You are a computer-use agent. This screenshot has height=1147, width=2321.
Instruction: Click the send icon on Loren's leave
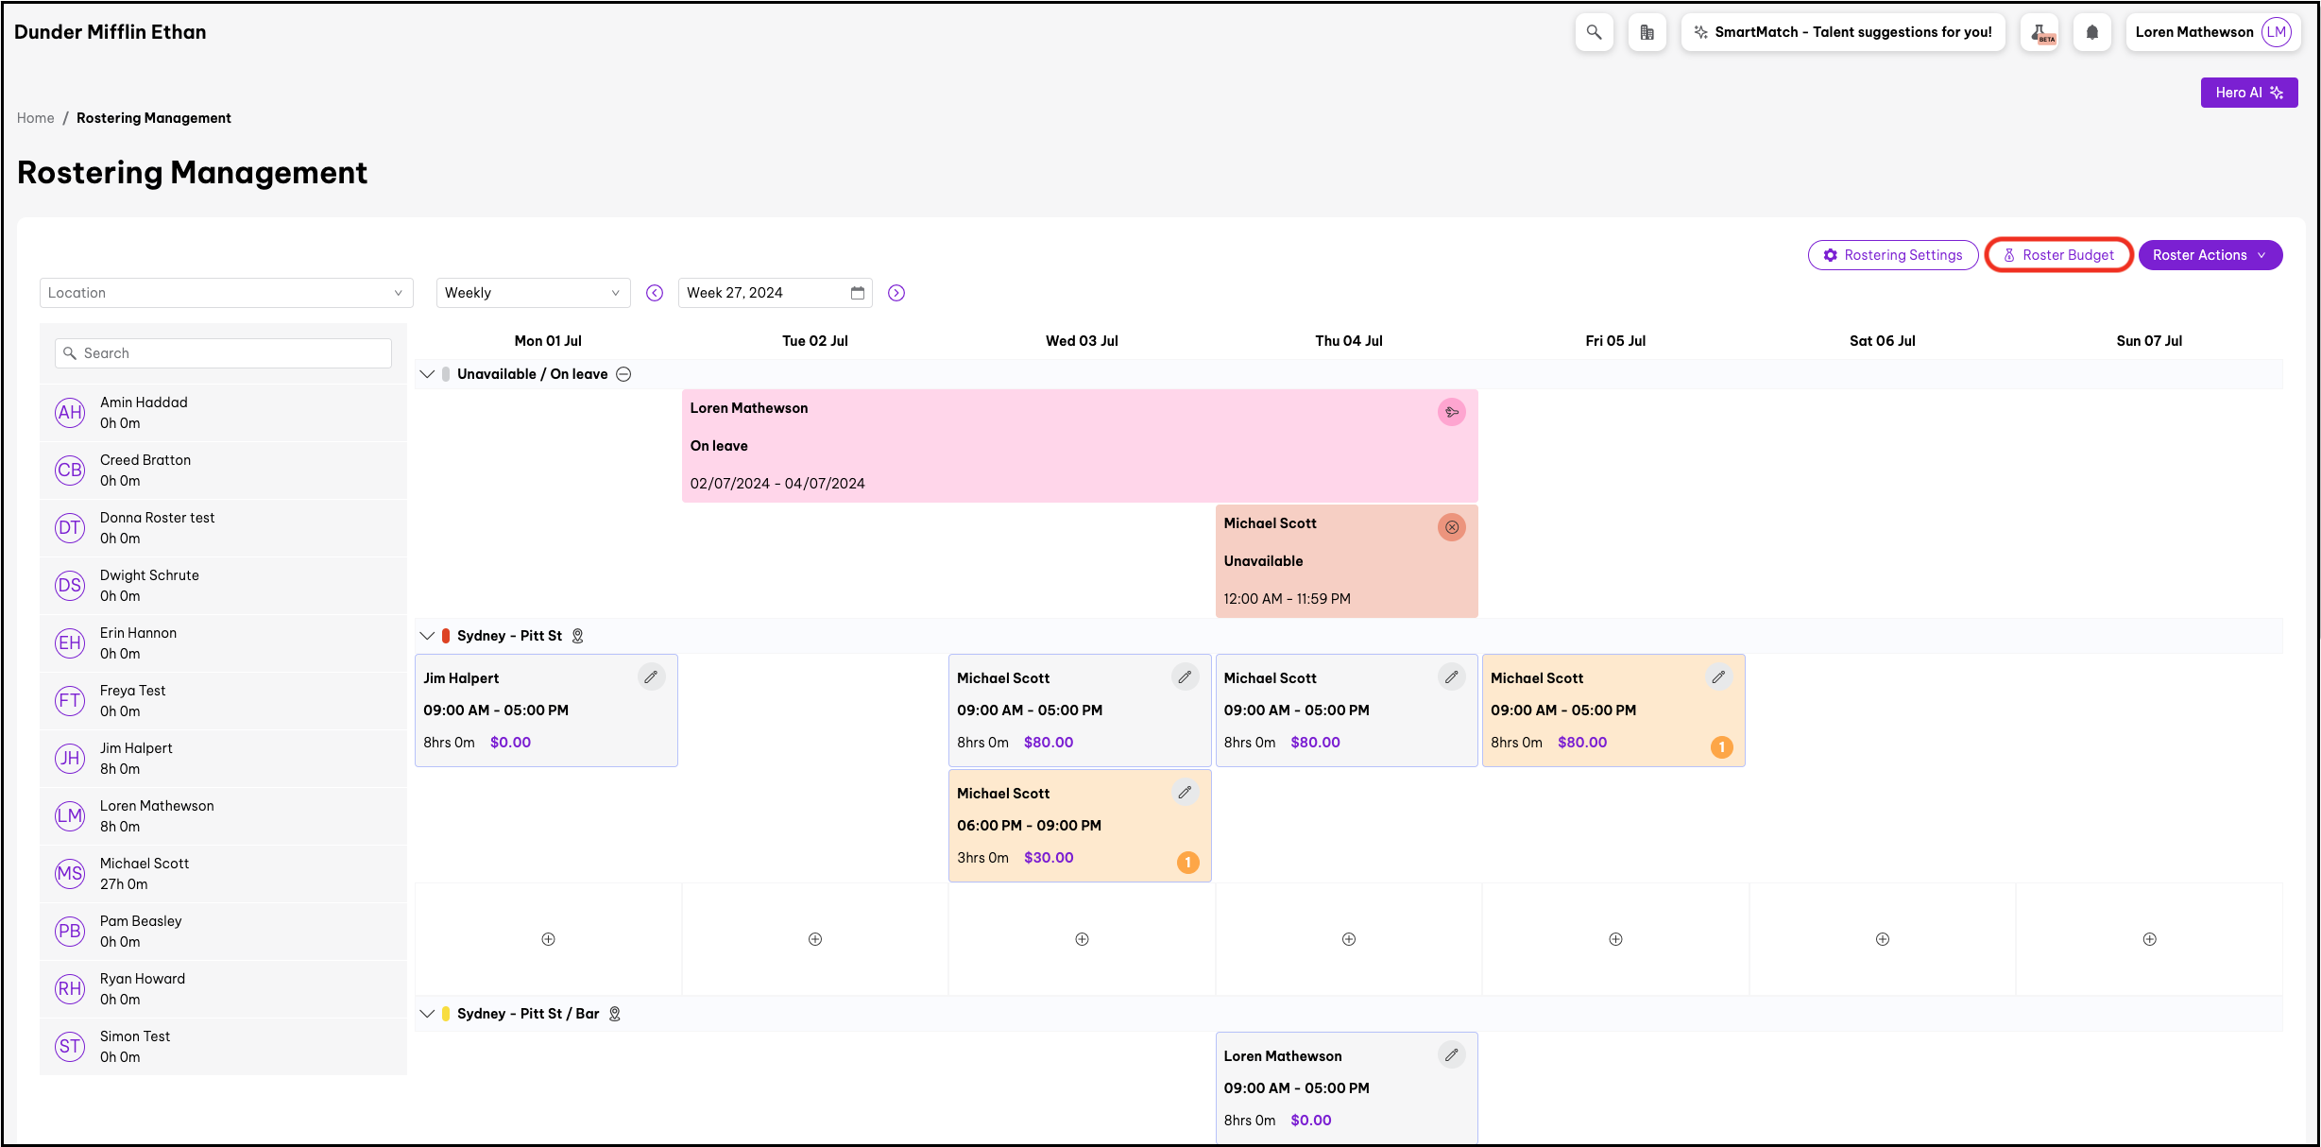[x=1451, y=412]
